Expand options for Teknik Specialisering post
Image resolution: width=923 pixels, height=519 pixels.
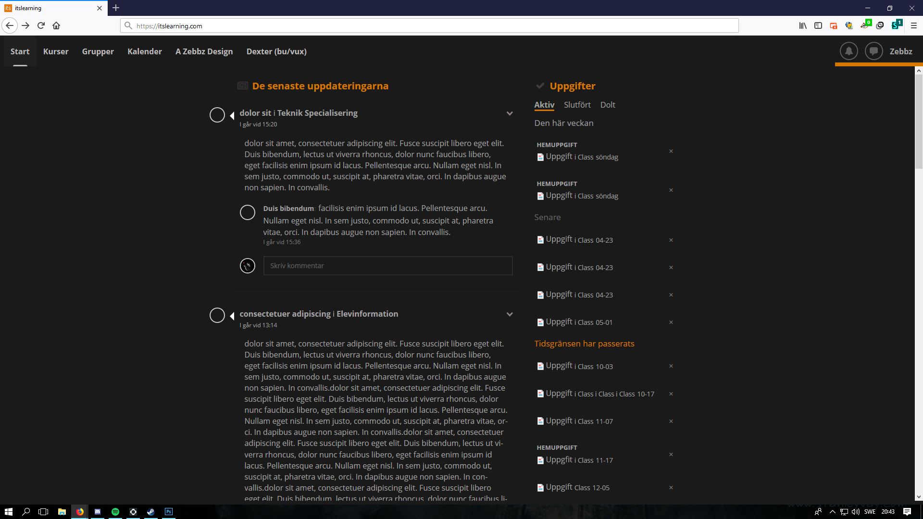coord(510,113)
